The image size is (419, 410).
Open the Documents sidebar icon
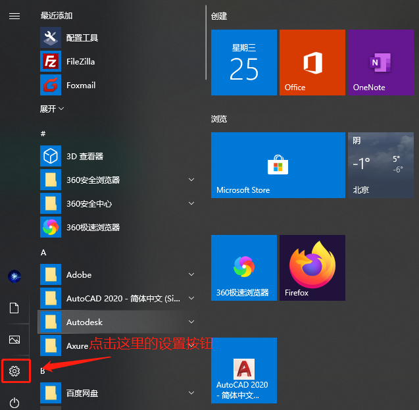[x=14, y=308]
